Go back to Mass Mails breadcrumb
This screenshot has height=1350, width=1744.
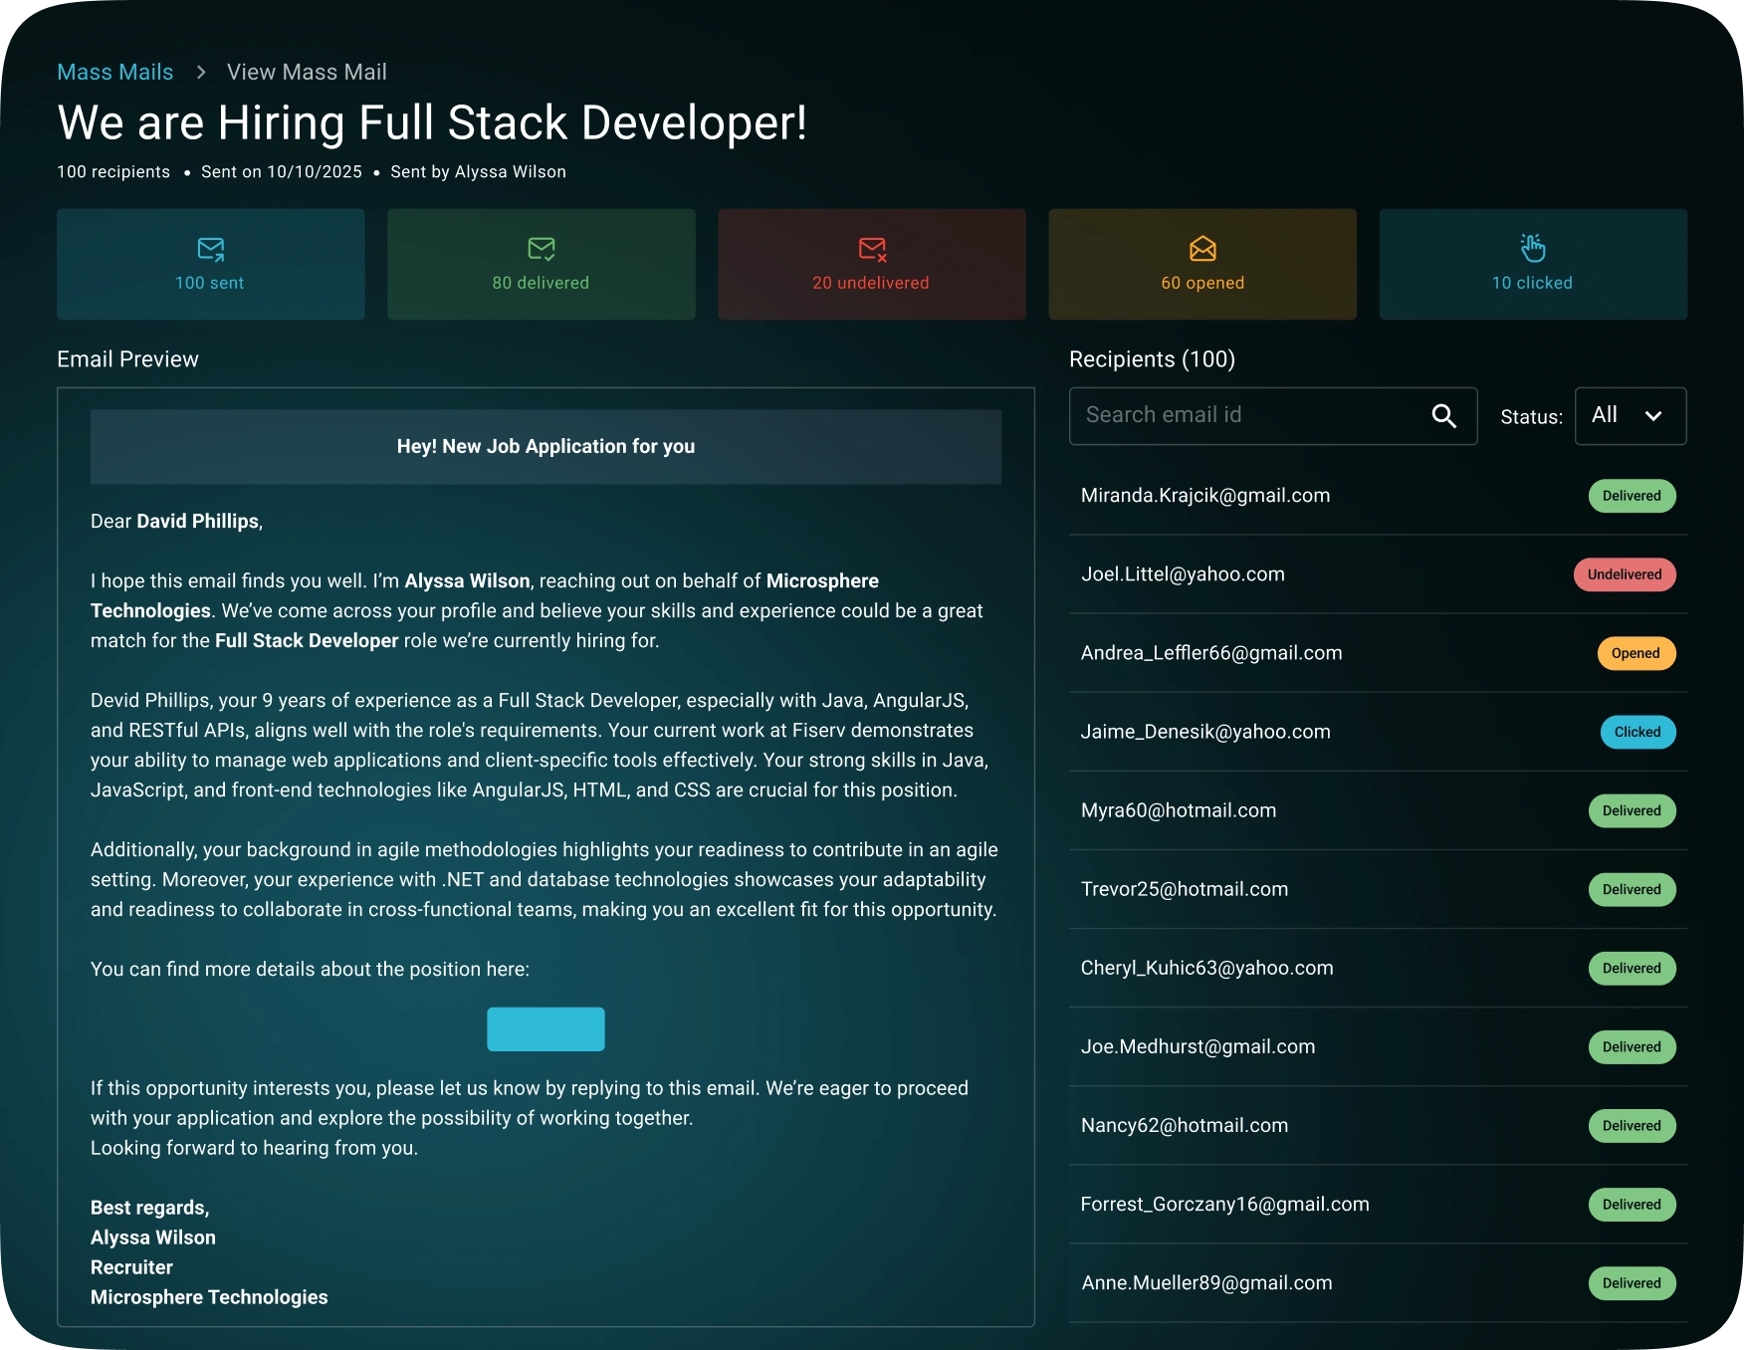click(x=115, y=72)
